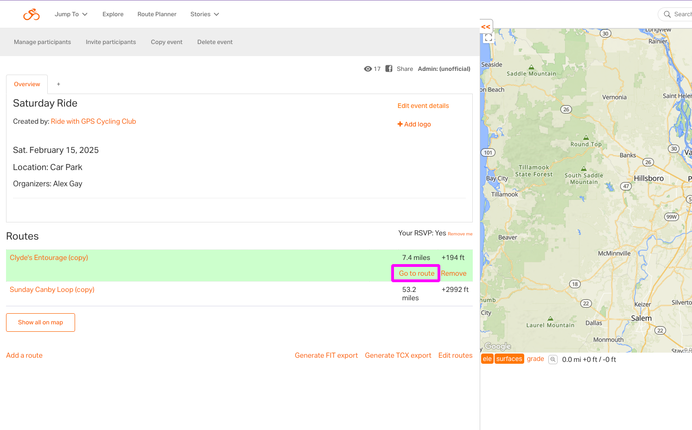The width and height of the screenshot is (692, 430).
Task: Click the Add logo link
Action: point(414,125)
